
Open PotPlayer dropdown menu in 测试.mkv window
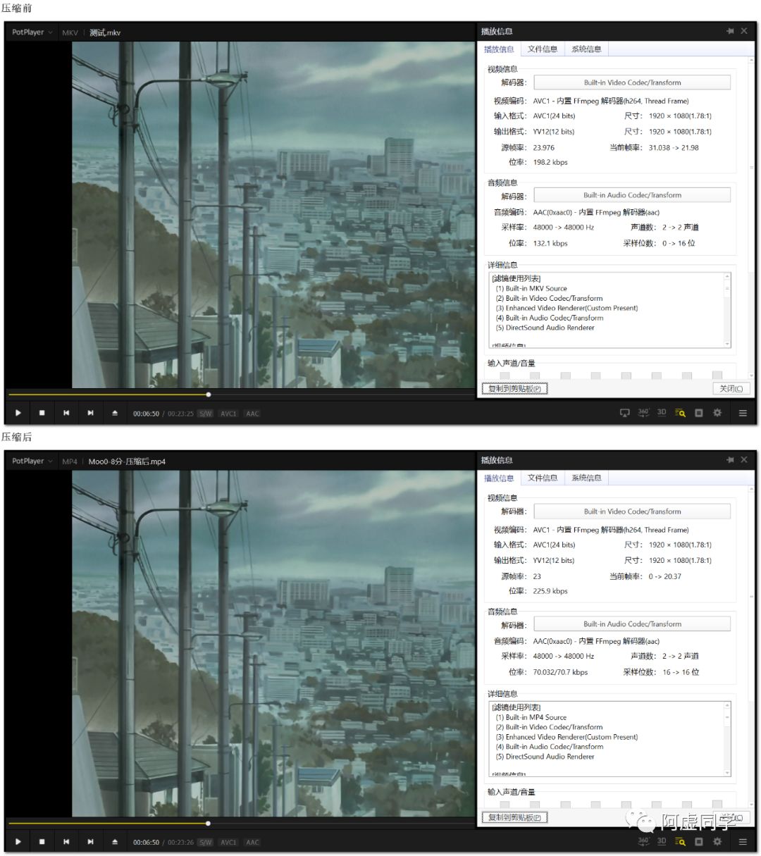click(x=32, y=32)
